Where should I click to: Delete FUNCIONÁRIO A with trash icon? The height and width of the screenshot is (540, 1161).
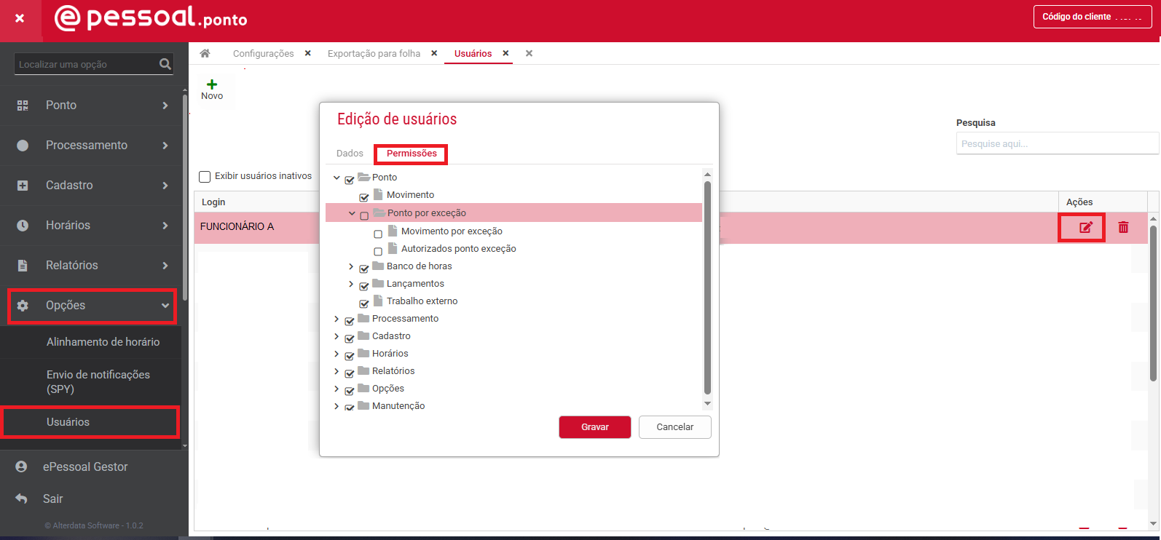pyautogui.click(x=1123, y=227)
